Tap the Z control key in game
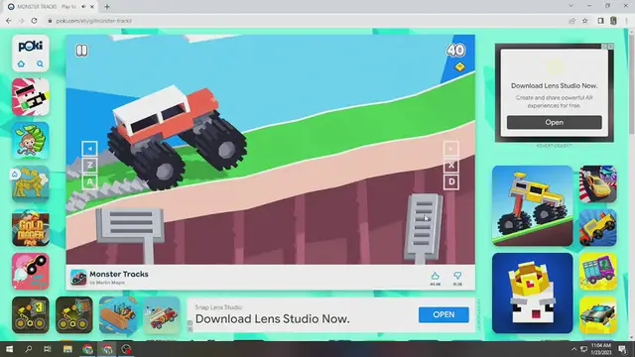This screenshot has height=357, width=635. [x=89, y=166]
